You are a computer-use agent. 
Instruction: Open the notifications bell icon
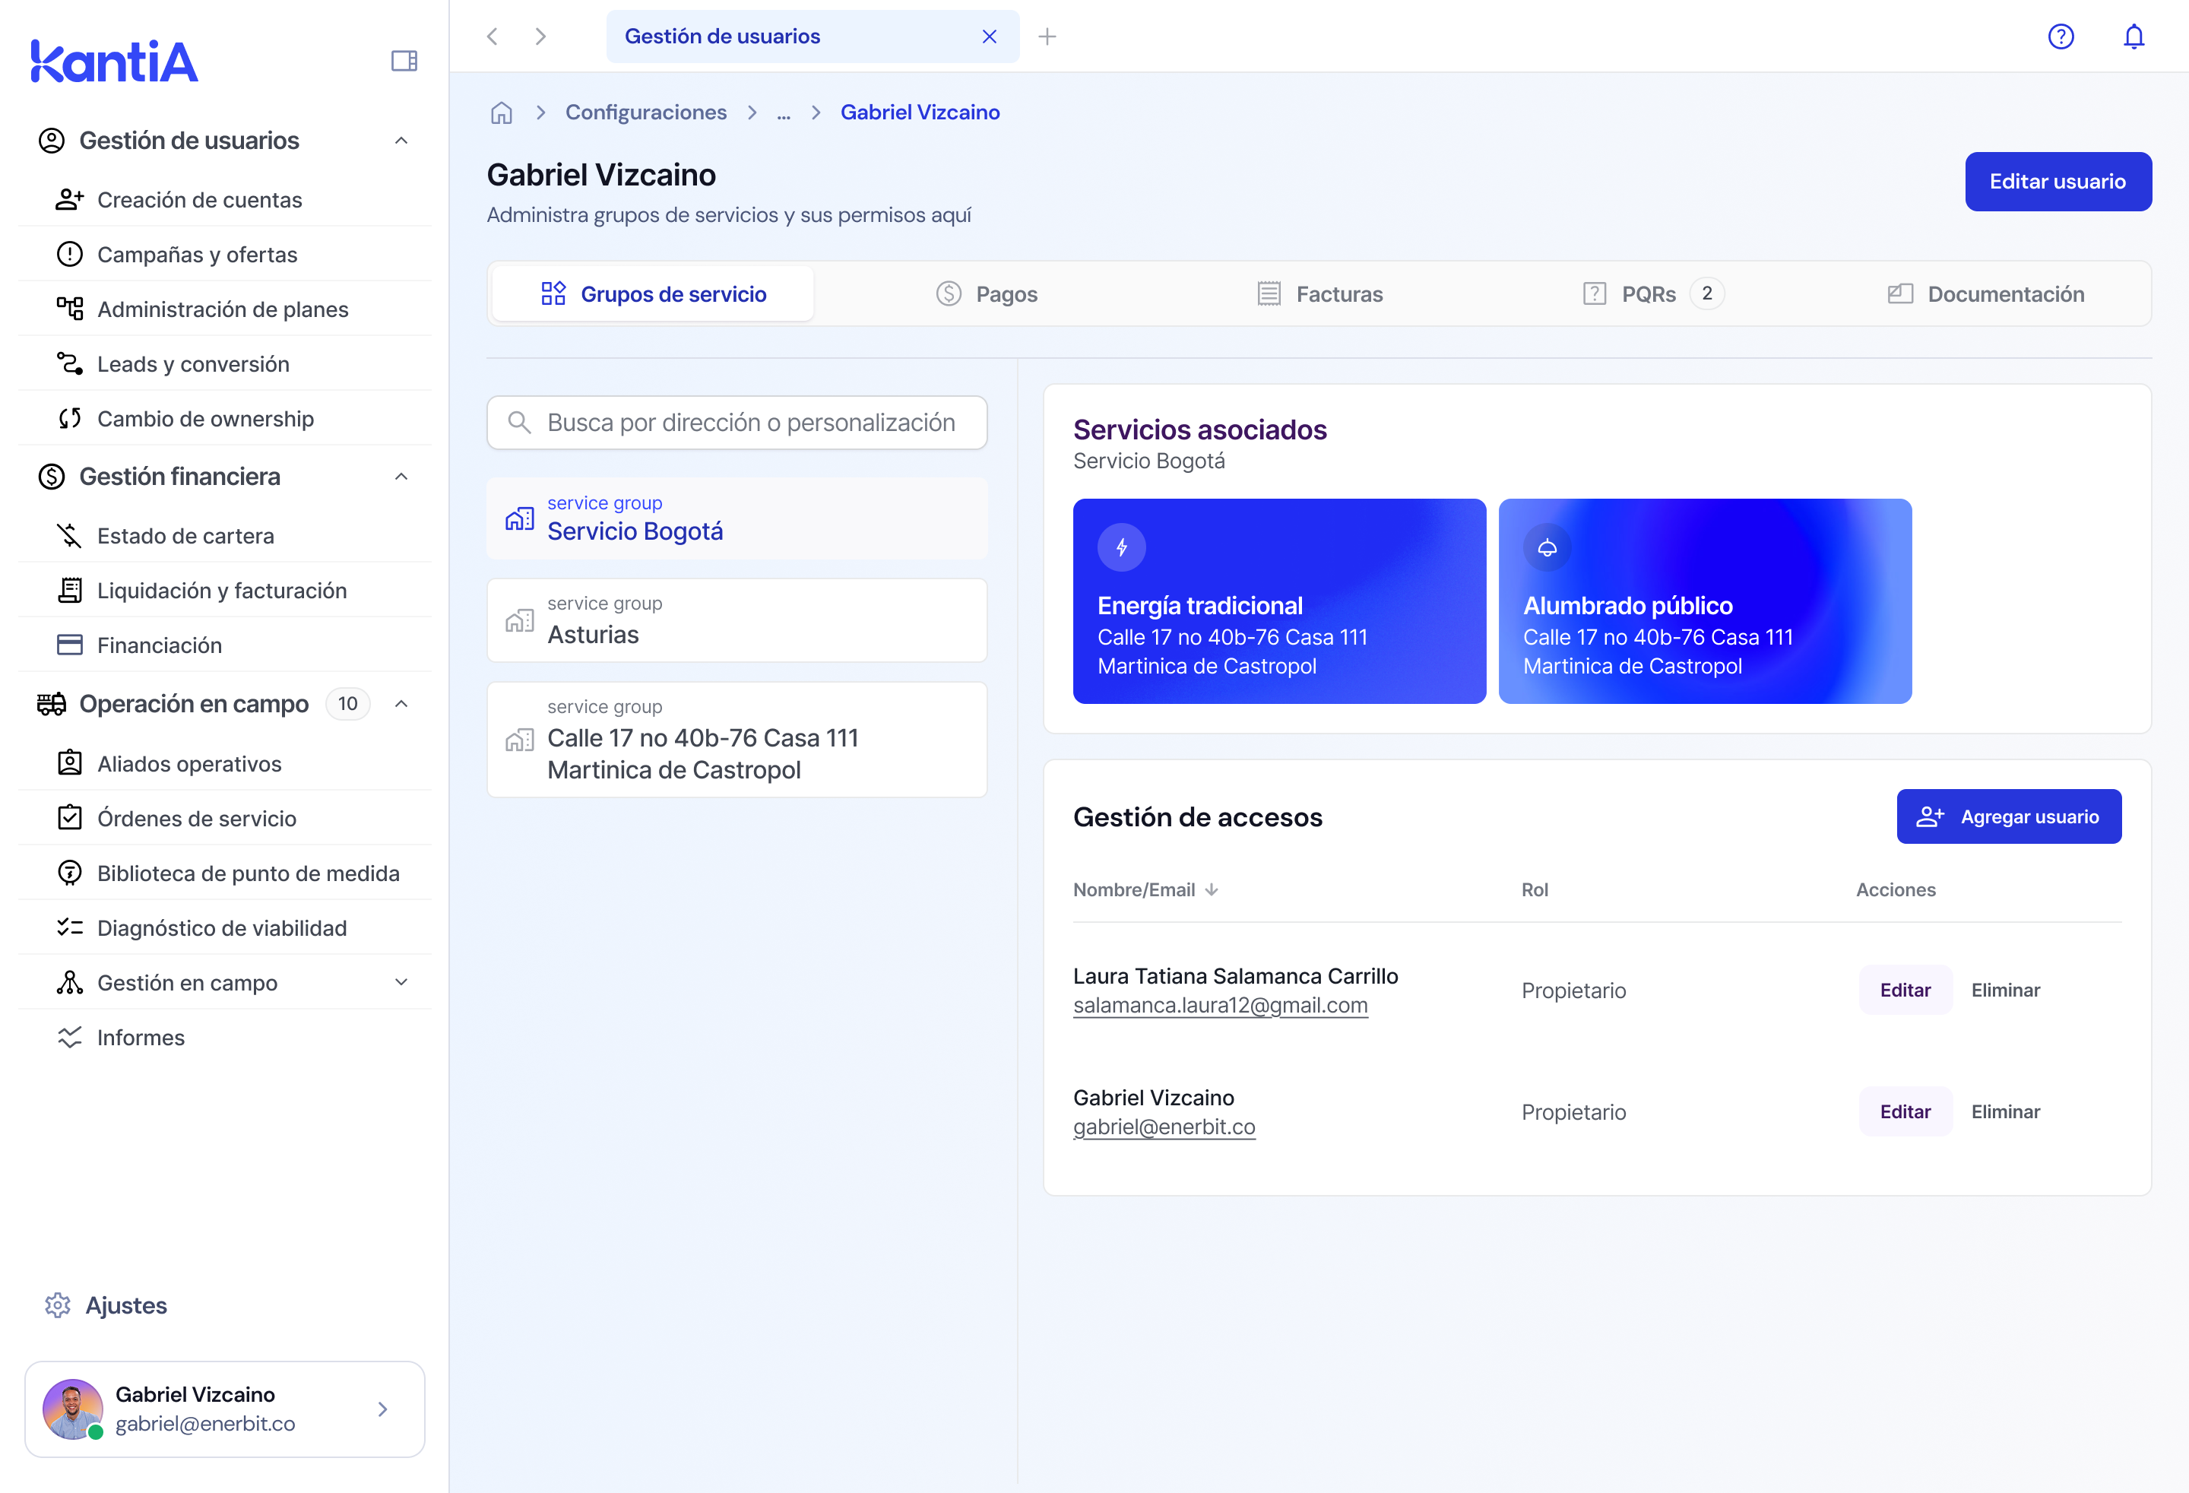(2134, 36)
